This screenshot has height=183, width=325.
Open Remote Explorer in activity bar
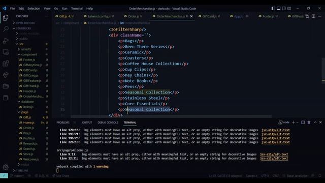(6, 52)
